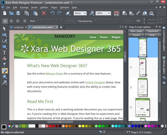Pick the Fill tool paint bucket
Image resolution: width=167 pixels, height=135 pixels.
click(x=4, y=58)
